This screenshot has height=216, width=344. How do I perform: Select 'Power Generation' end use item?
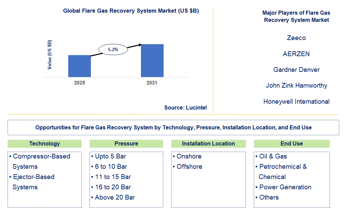[283, 187]
